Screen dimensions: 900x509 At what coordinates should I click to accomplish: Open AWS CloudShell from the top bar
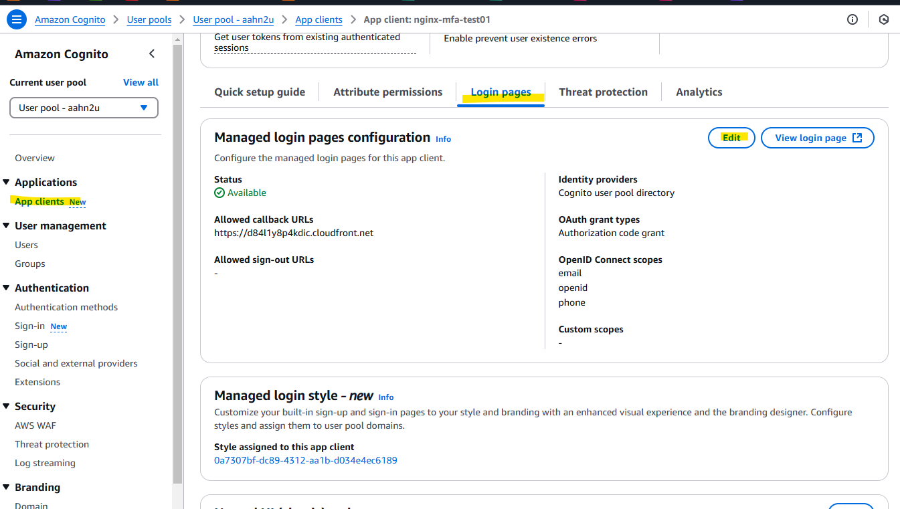click(884, 19)
